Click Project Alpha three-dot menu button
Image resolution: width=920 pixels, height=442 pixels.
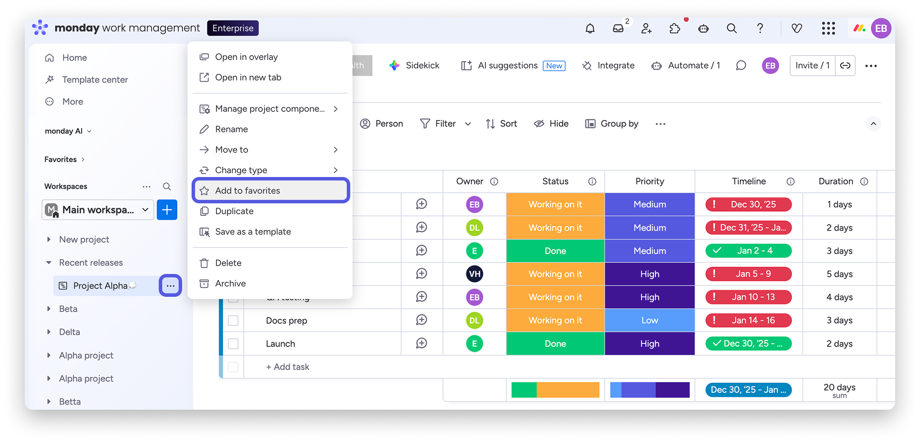tap(170, 286)
